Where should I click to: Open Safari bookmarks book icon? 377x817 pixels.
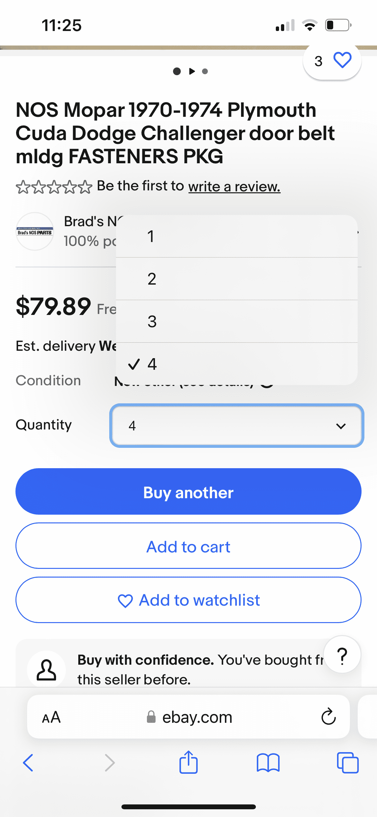pyautogui.click(x=268, y=762)
